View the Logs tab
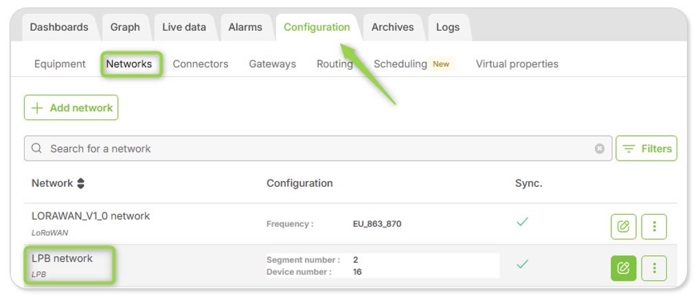This screenshot has height=300, width=700. tap(448, 27)
